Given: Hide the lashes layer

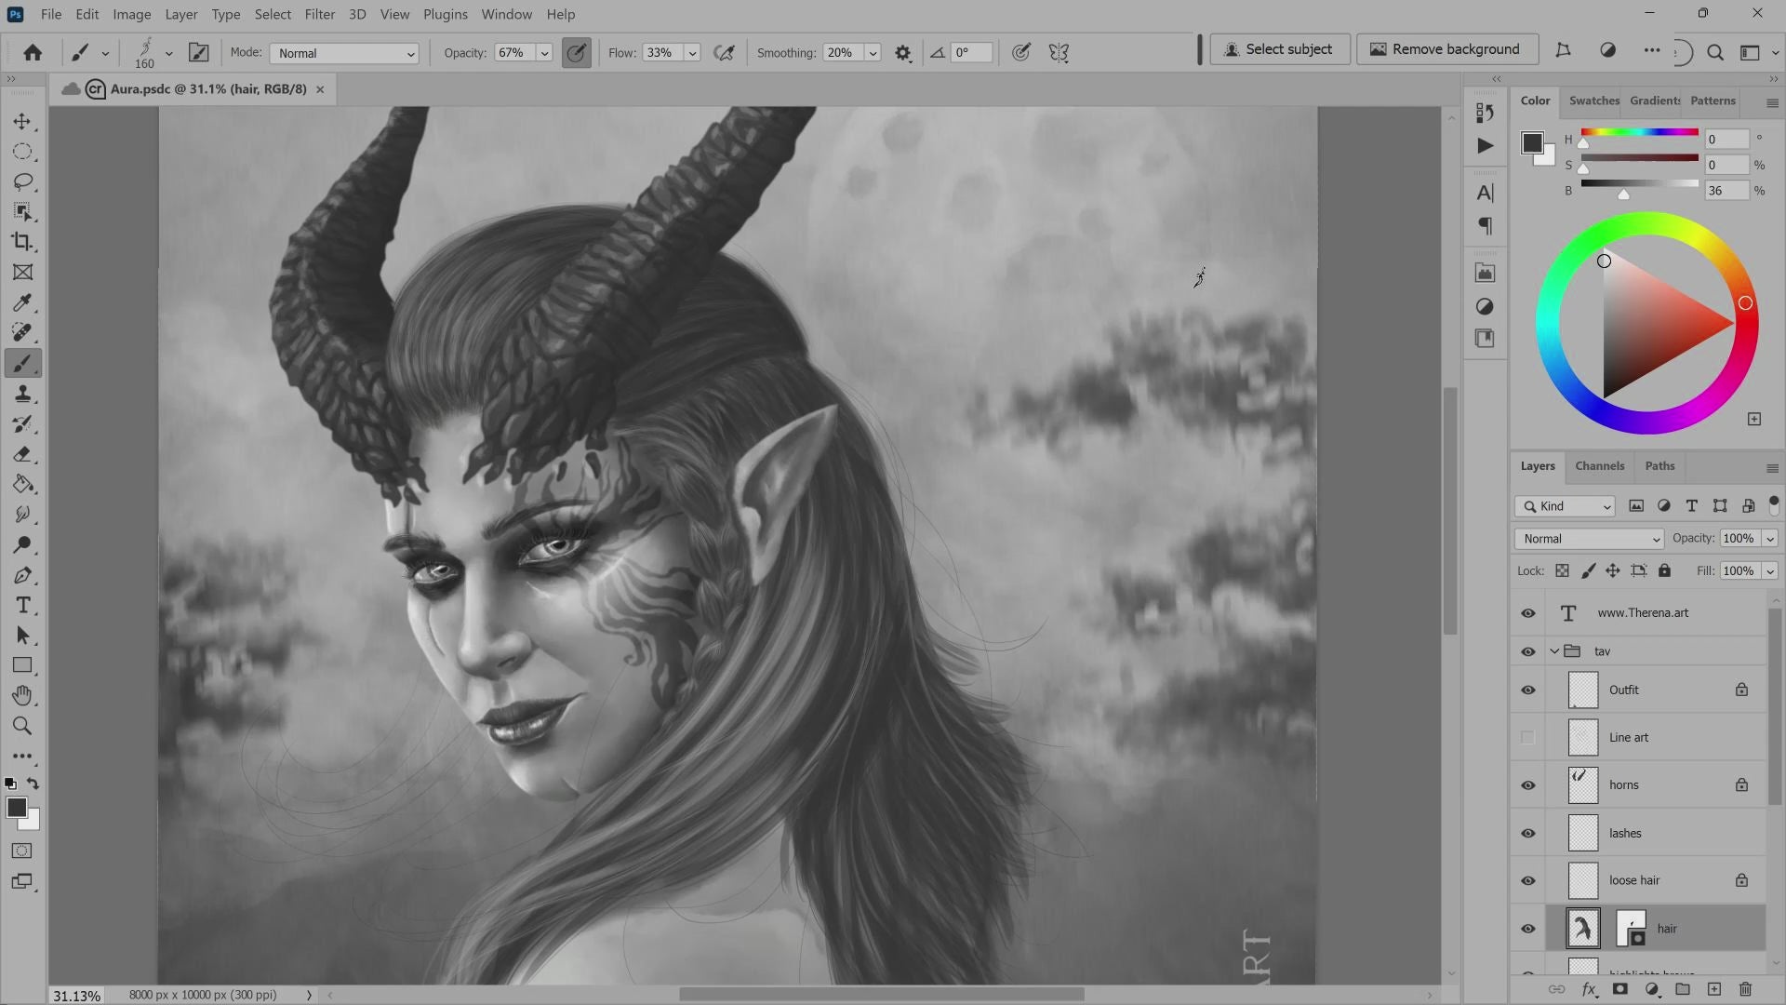Looking at the screenshot, I should (1528, 834).
